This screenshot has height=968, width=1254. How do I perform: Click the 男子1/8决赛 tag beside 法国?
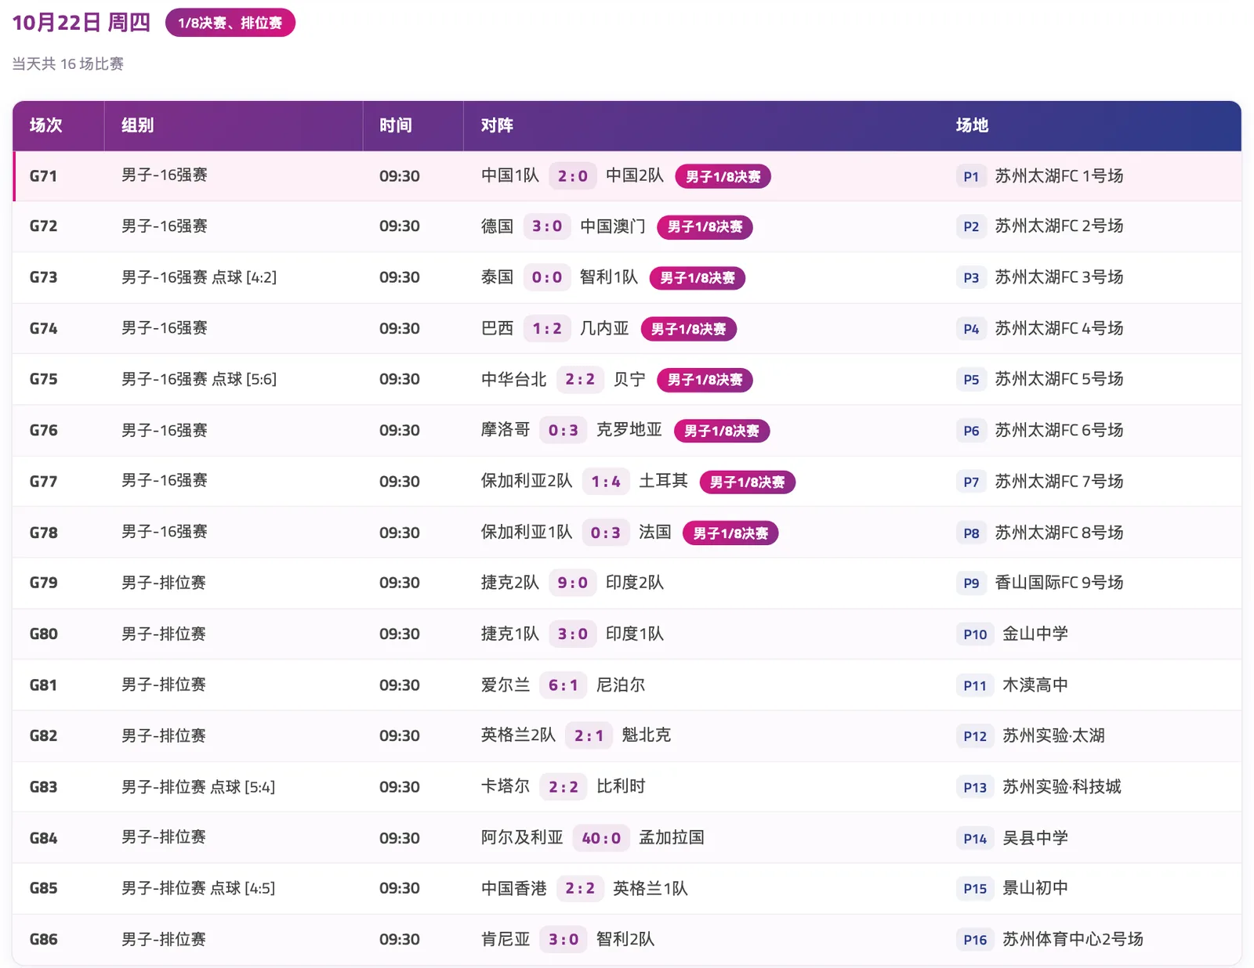click(730, 533)
